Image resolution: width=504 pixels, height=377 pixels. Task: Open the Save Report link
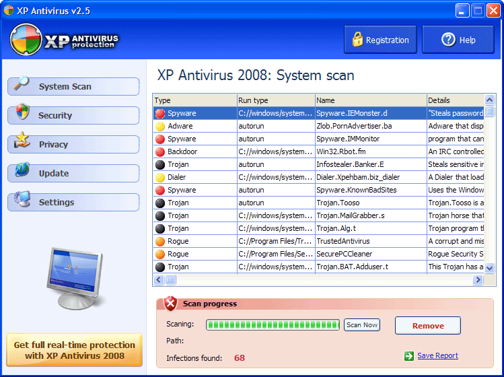pyautogui.click(x=437, y=355)
